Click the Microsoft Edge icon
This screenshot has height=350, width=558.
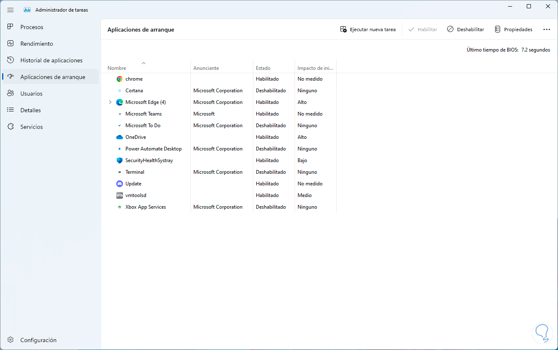coord(120,102)
